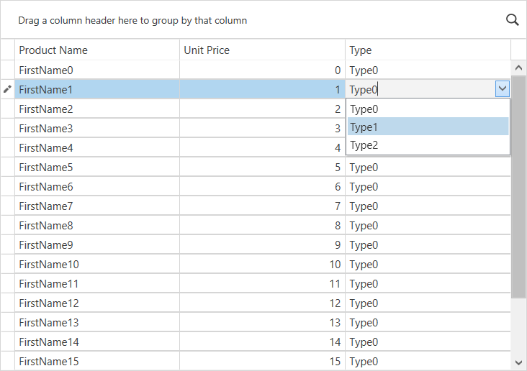Click the pencil edit indicator for FirstName1

click(7, 89)
